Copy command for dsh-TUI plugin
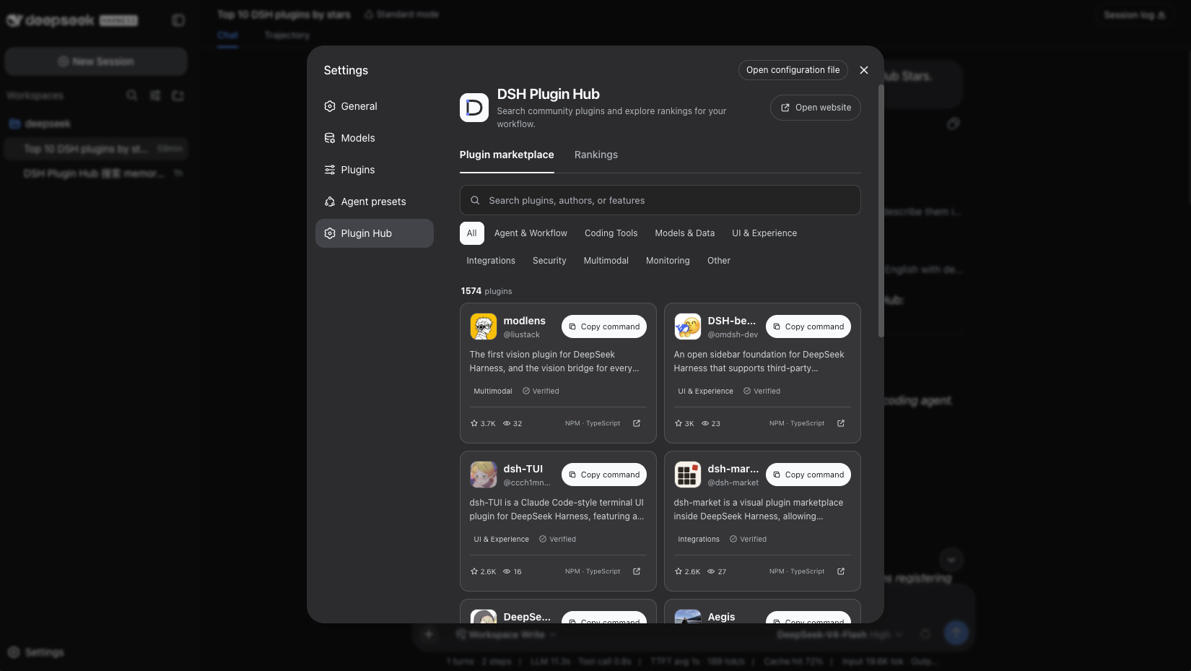 (x=603, y=475)
